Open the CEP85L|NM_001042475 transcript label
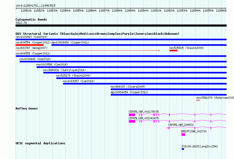234x159 pixels. 144,118
